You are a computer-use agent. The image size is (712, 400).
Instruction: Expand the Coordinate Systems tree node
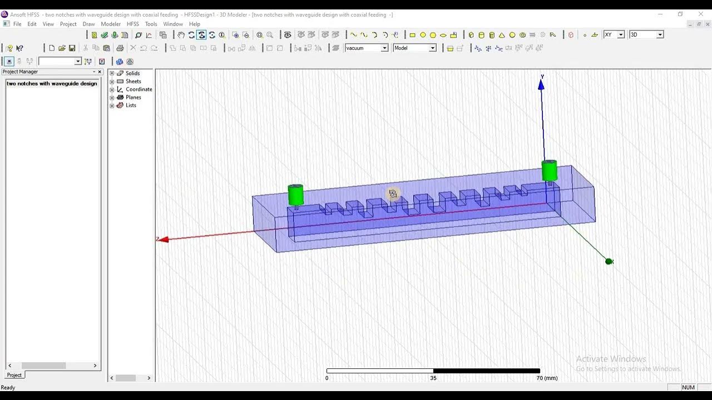pyautogui.click(x=112, y=89)
